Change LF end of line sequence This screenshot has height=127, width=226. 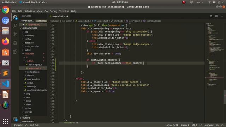coord(201,125)
